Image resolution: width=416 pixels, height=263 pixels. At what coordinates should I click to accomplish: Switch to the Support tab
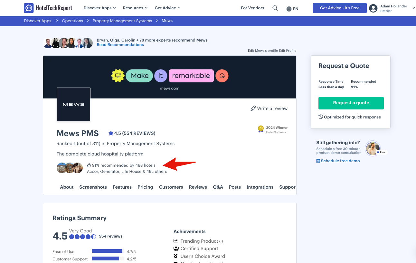tap(288, 187)
